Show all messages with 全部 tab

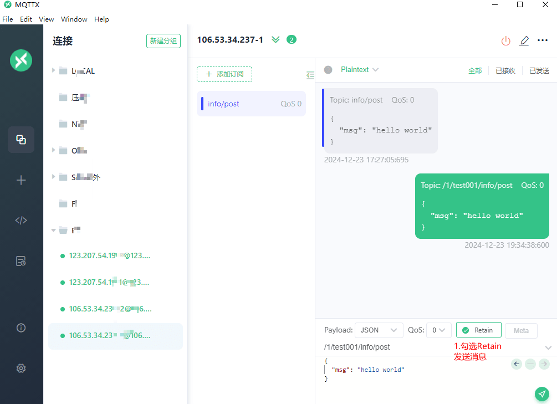point(475,71)
